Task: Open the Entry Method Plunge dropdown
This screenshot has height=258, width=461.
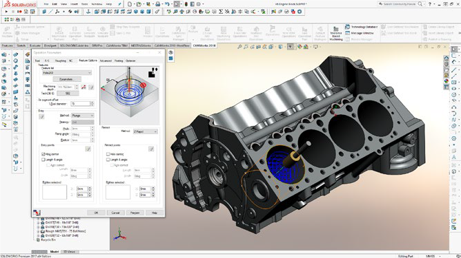Action: tap(83, 116)
